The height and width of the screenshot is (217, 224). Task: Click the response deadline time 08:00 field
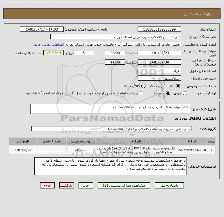(x=115, y=53)
